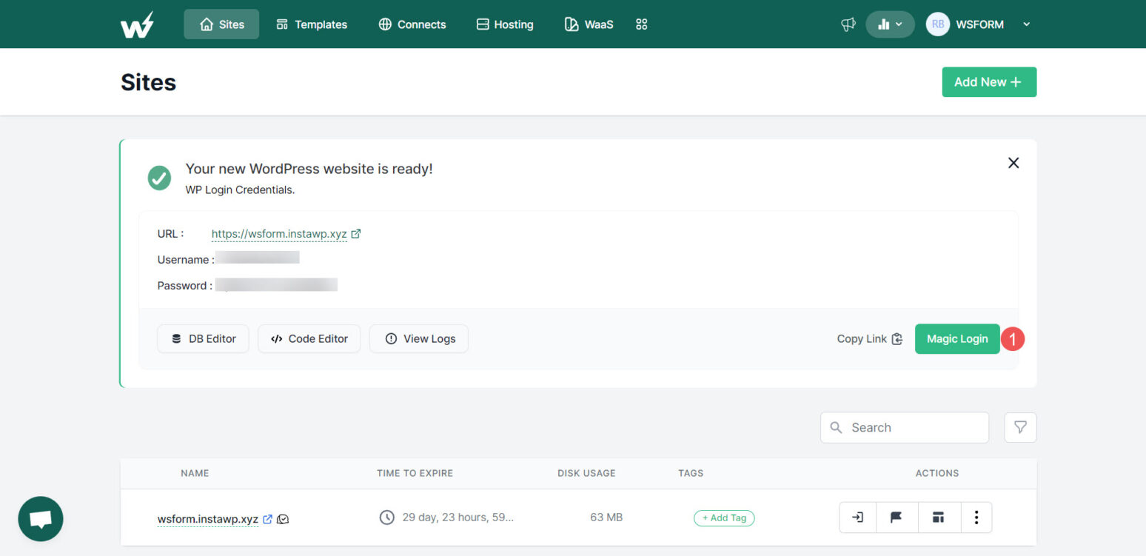Expand the WSFORM account chevron
Viewport: 1146px width, 556px height.
tap(1026, 24)
